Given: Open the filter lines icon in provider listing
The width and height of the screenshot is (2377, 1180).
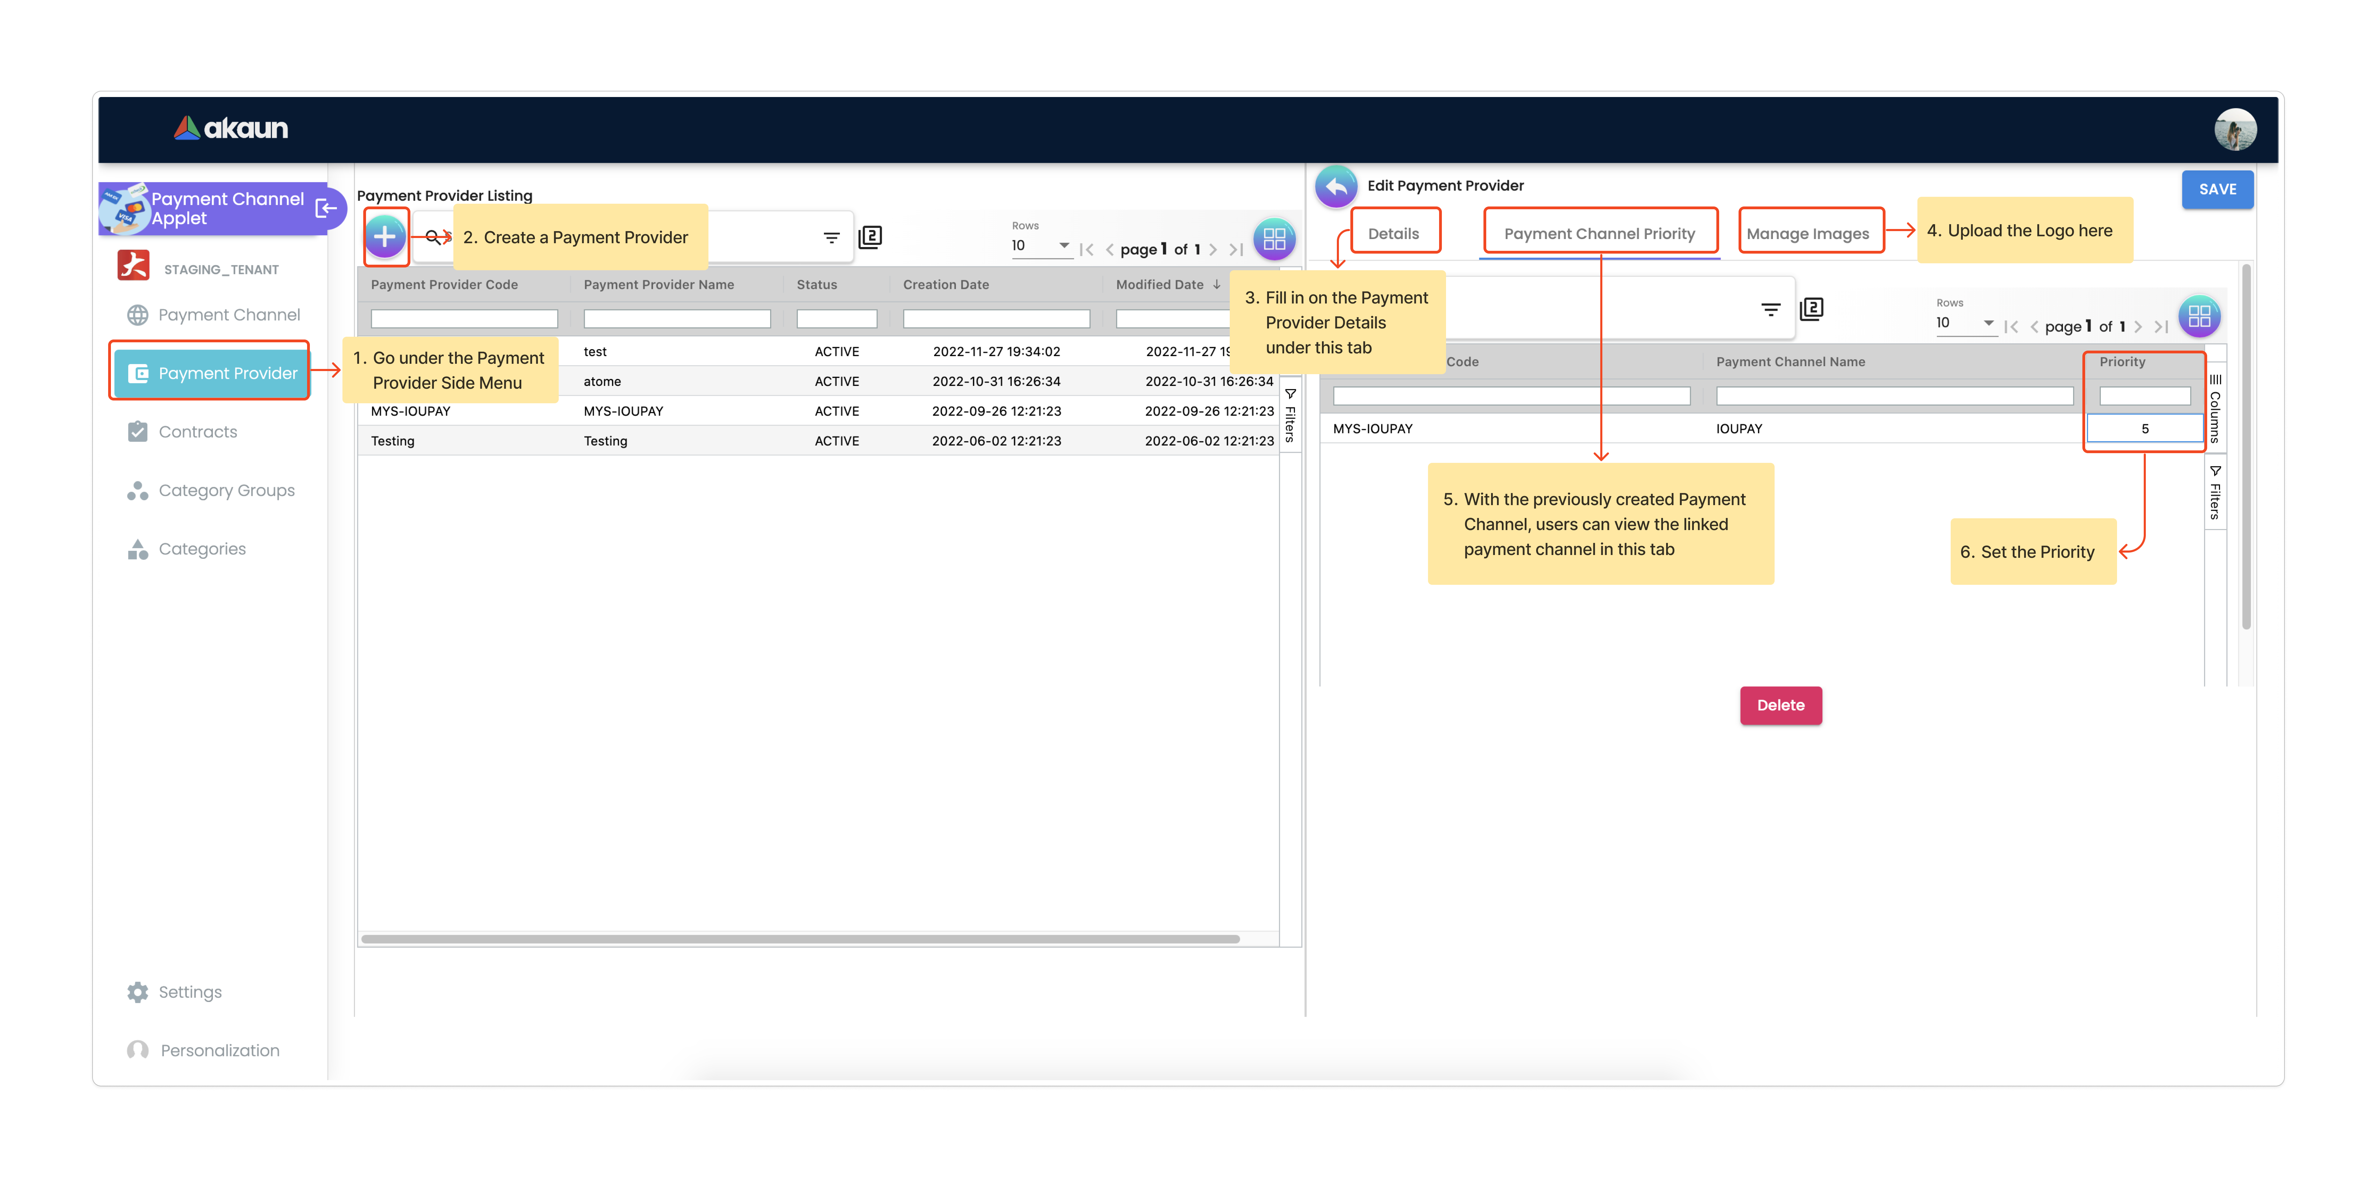Looking at the screenshot, I should coord(831,238).
